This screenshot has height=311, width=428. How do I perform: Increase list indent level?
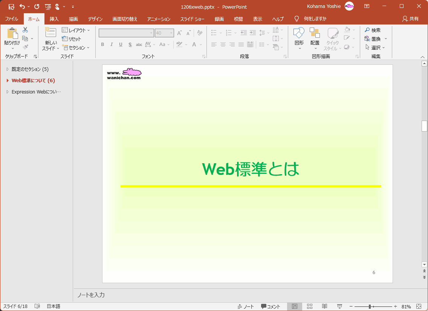click(253, 33)
